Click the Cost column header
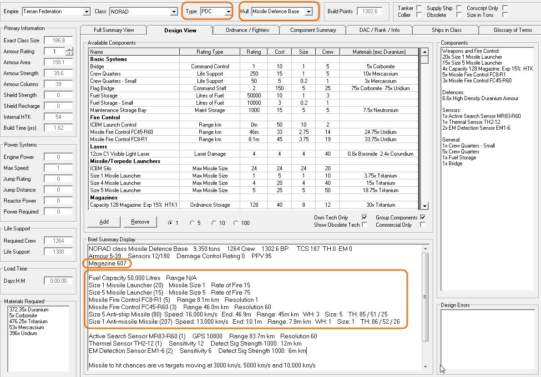541x377 pixels. (x=279, y=52)
